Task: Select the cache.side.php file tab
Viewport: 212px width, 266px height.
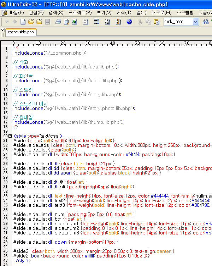Action: tap(21, 32)
